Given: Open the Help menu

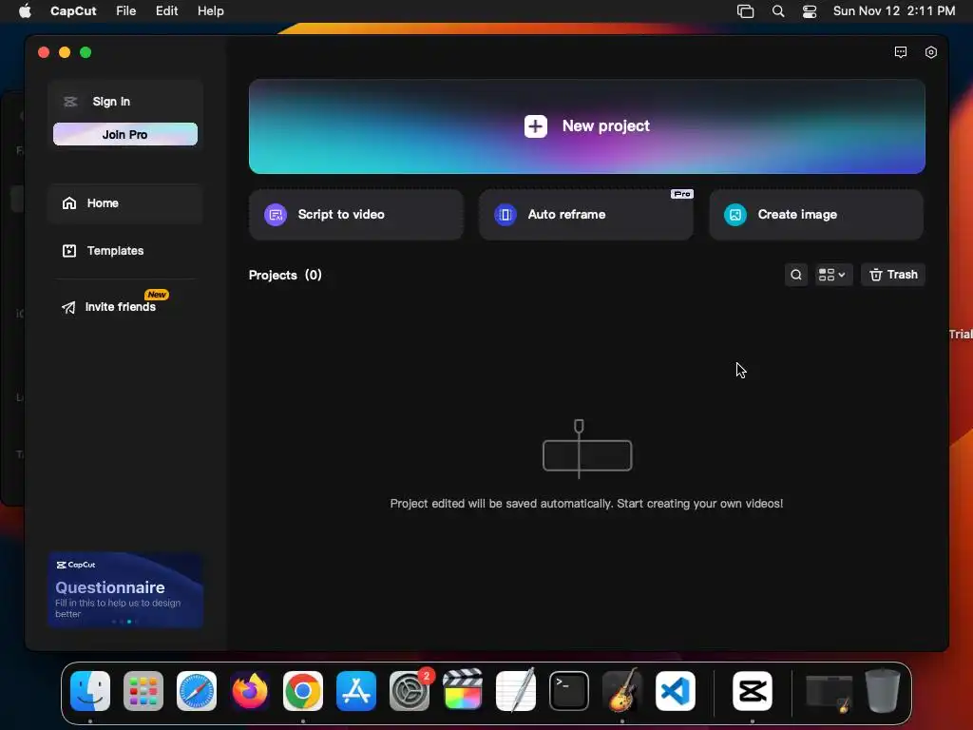Looking at the screenshot, I should coord(210,11).
